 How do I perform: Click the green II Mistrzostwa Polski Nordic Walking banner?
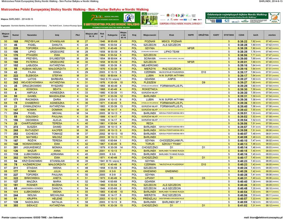point(111,20)
